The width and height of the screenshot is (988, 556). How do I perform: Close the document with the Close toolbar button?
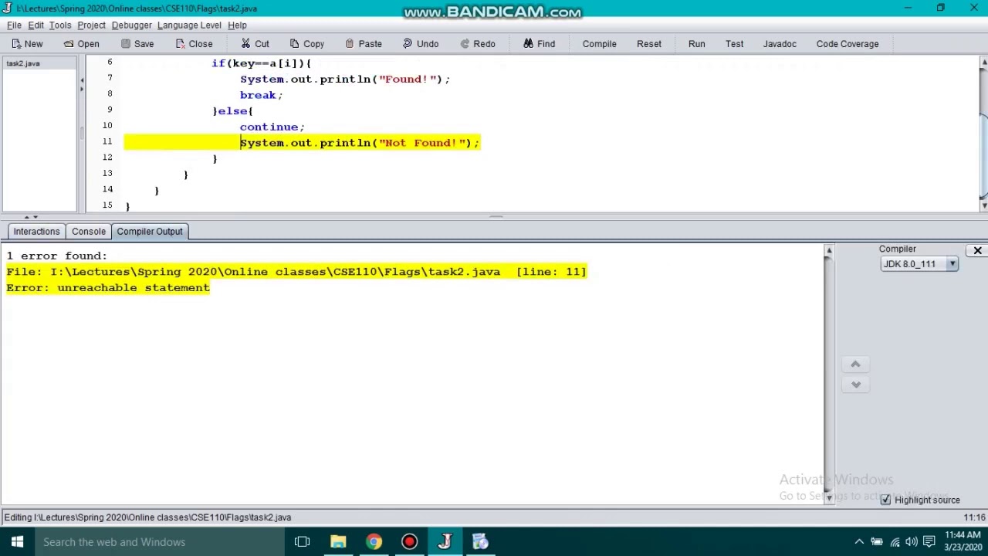193,44
